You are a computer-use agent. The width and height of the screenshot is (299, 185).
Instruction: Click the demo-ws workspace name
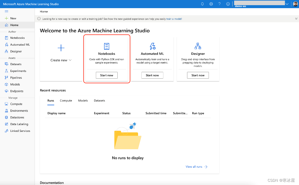[240, 6]
